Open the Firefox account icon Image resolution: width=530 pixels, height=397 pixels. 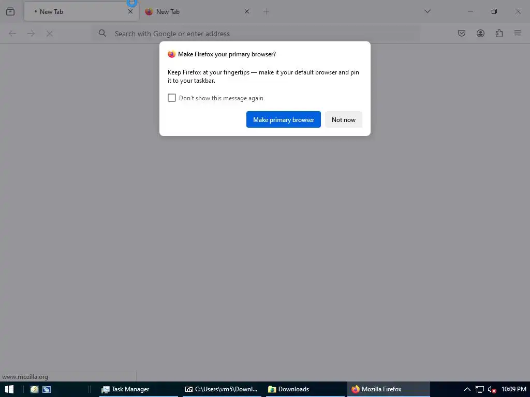480,33
